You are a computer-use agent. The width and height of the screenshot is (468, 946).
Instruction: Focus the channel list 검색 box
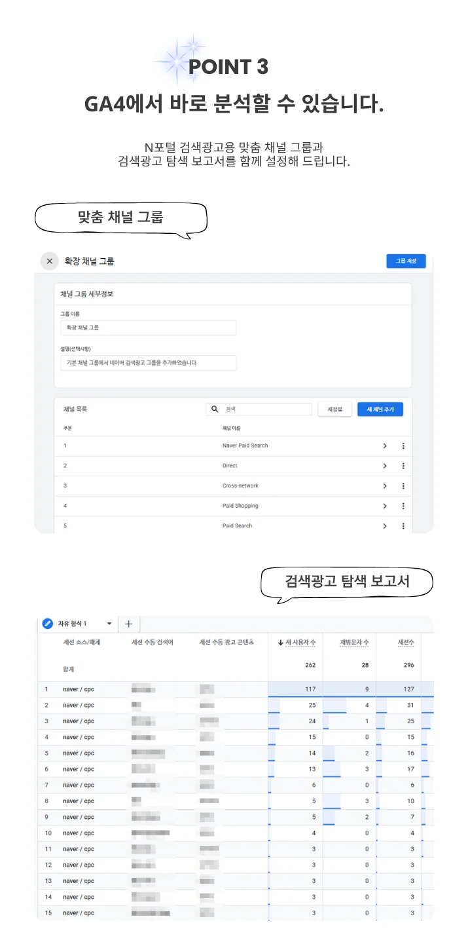pos(259,409)
